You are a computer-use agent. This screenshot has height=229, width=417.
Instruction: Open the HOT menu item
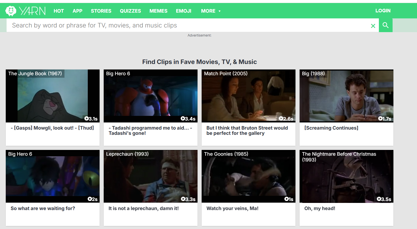tap(59, 11)
